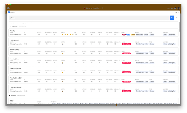Click the blue Search block icon
Screen dimensions: 187x113
pos(9,12)
